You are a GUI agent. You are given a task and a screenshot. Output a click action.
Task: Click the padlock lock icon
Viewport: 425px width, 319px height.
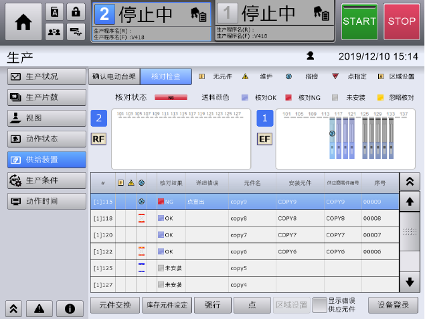tap(76, 12)
